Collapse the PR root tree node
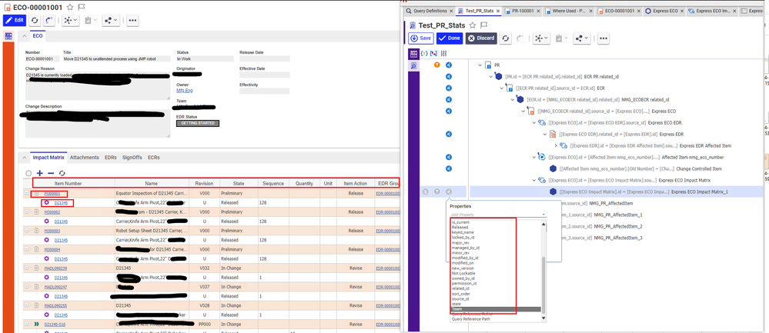769x333 pixels. pyautogui.click(x=480, y=65)
